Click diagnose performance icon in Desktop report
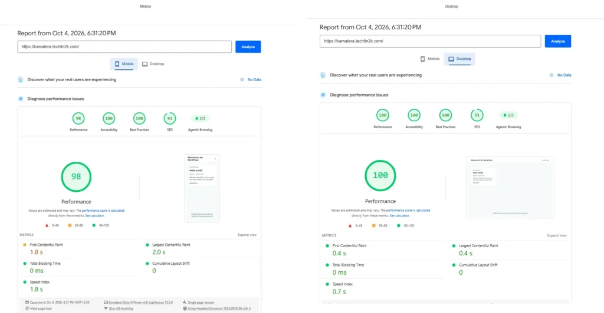The image size is (604, 313). tap(323, 95)
